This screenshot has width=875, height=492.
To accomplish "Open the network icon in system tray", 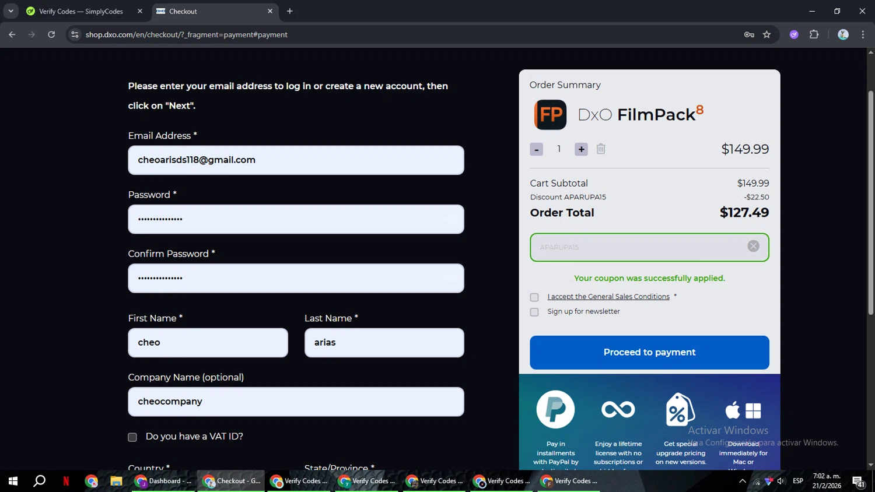I will coord(758,481).
